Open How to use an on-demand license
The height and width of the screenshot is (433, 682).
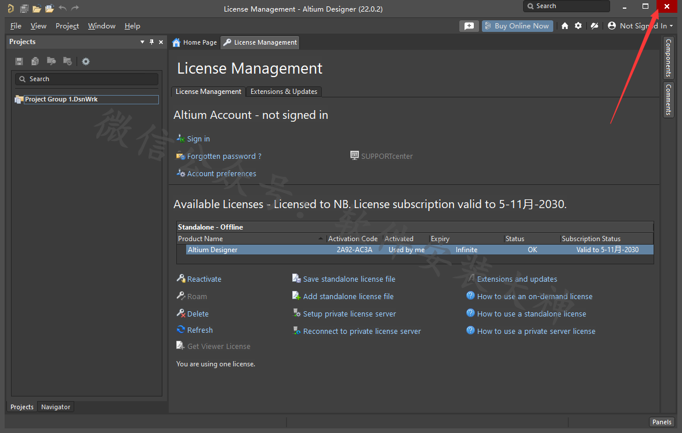[535, 297]
